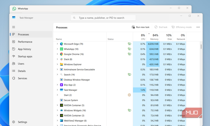Expand the Blip App (2) process group
210x126 pixels.
coord(57,85)
